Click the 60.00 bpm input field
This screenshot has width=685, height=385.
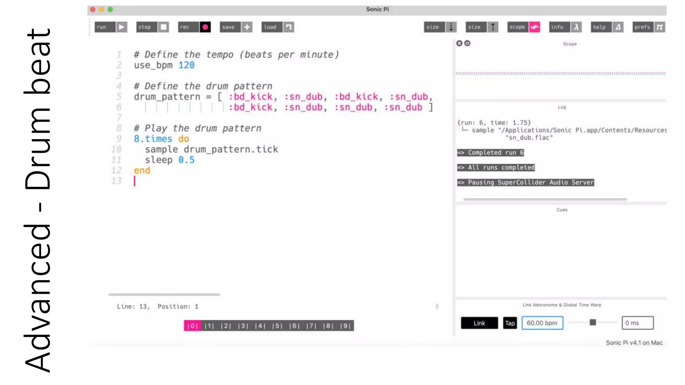[x=542, y=323]
